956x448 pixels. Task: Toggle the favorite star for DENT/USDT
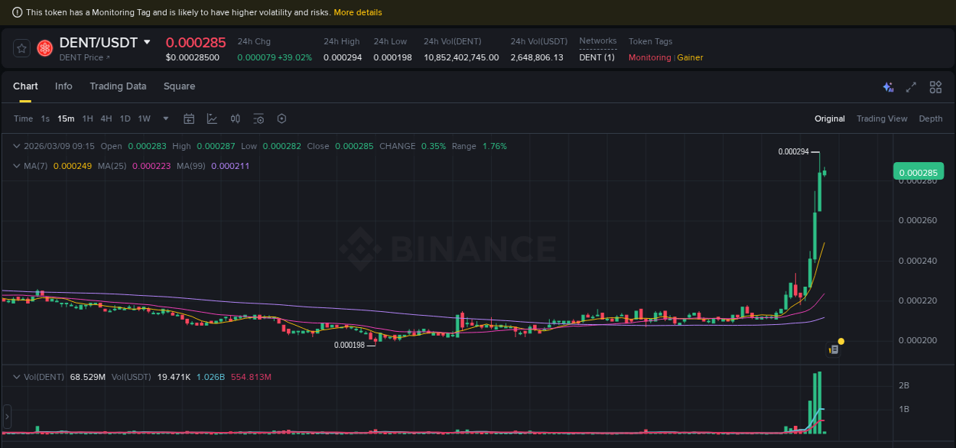click(x=21, y=47)
